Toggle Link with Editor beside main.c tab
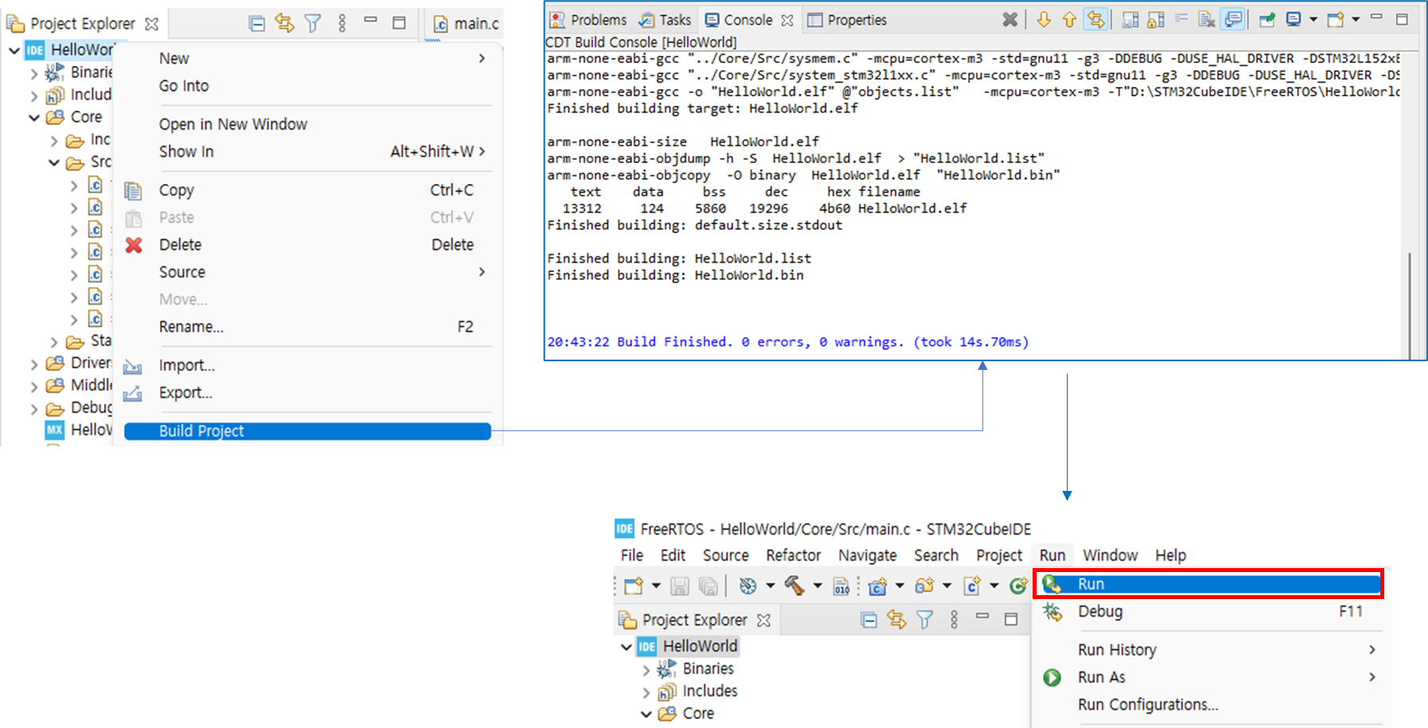The height and width of the screenshot is (728, 1428). click(x=285, y=24)
